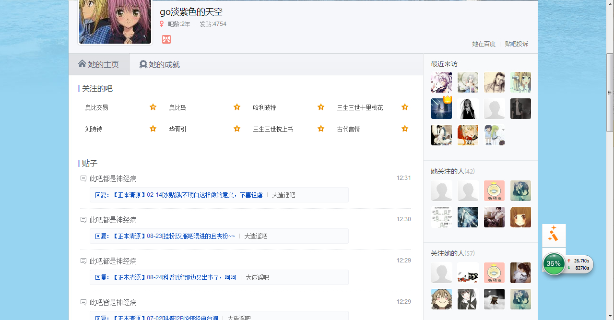Click the 发贴:4754 post count
Viewport: 614px width, 320px height.
tap(213, 24)
